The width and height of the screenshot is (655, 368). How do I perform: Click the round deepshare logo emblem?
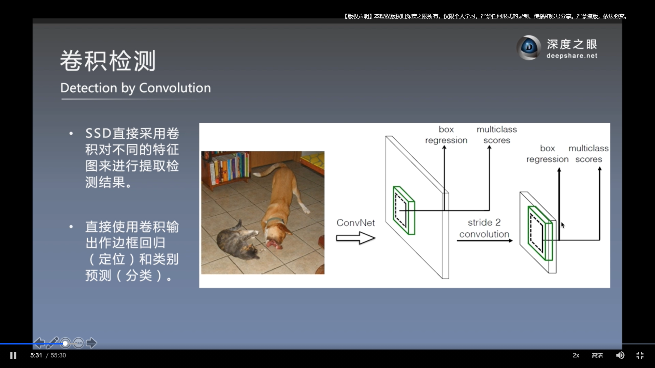coord(529,47)
